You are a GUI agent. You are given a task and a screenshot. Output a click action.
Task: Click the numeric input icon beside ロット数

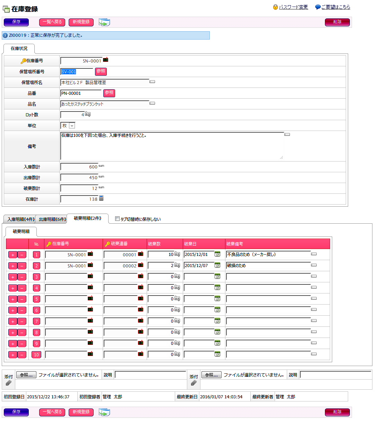(88, 114)
